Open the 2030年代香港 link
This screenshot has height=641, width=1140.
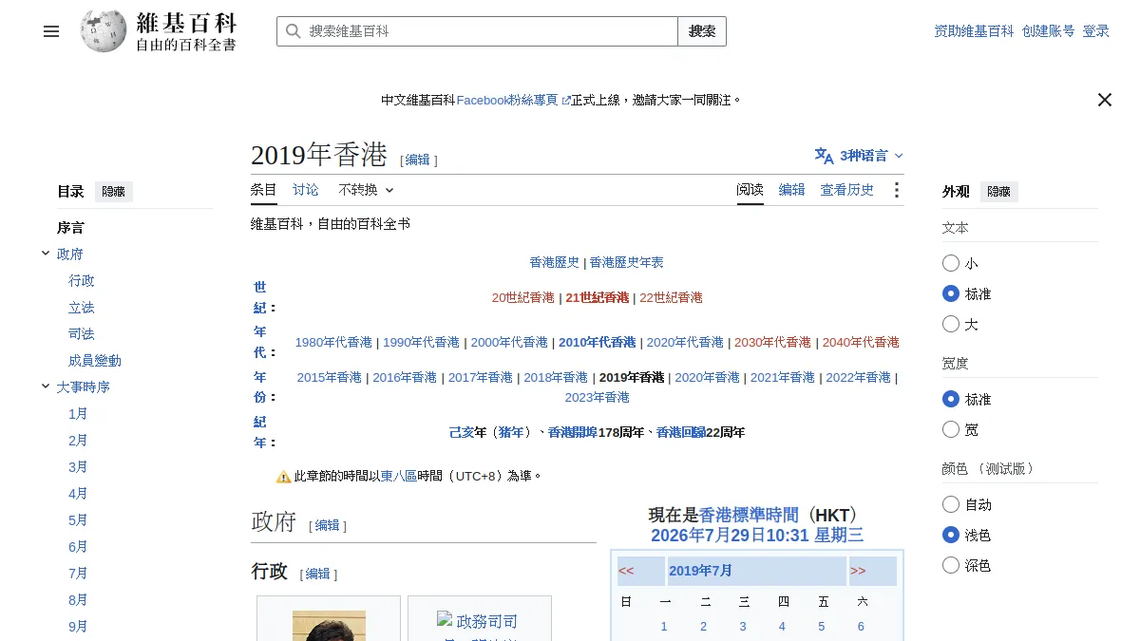pyautogui.click(x=772, y=342)
